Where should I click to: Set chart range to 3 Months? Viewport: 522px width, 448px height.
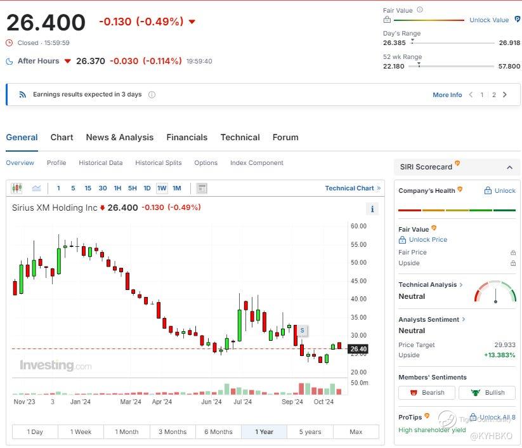(173, 432)
